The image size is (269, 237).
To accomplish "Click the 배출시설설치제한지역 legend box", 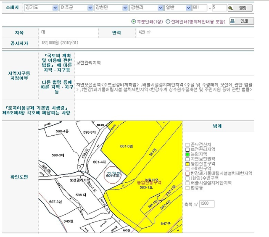I will pos(188,183).
